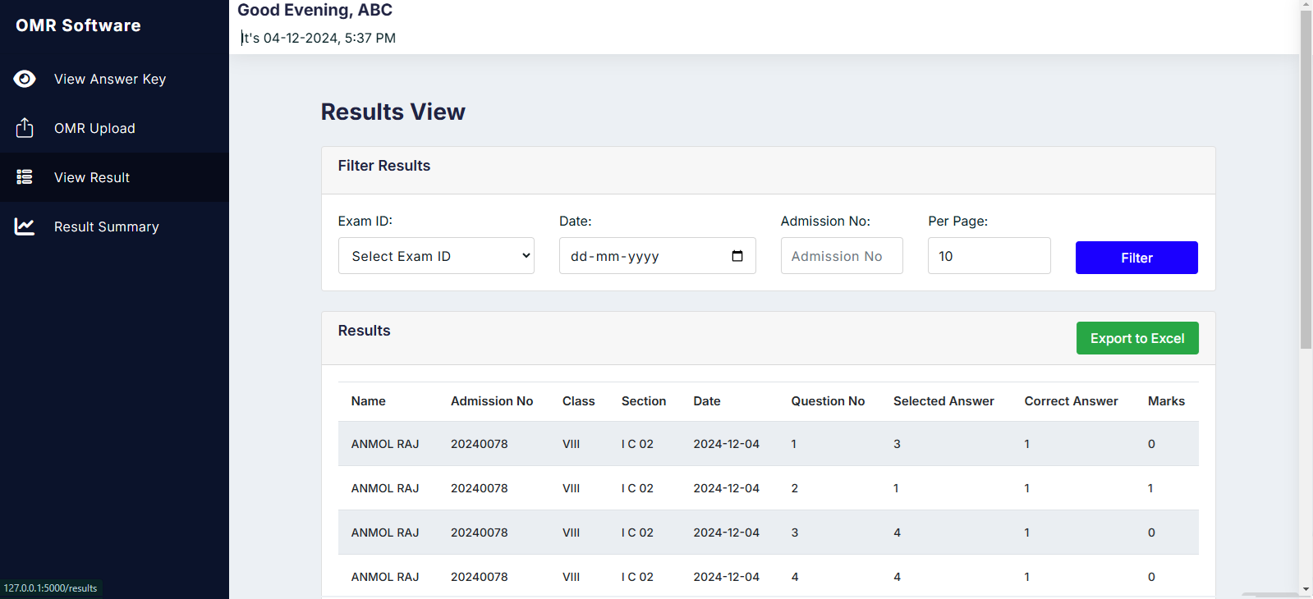The width and height of the screenshot is (1313, 599).
Task: Click the OMR Software logo title
Action: (x=78, y=25)
